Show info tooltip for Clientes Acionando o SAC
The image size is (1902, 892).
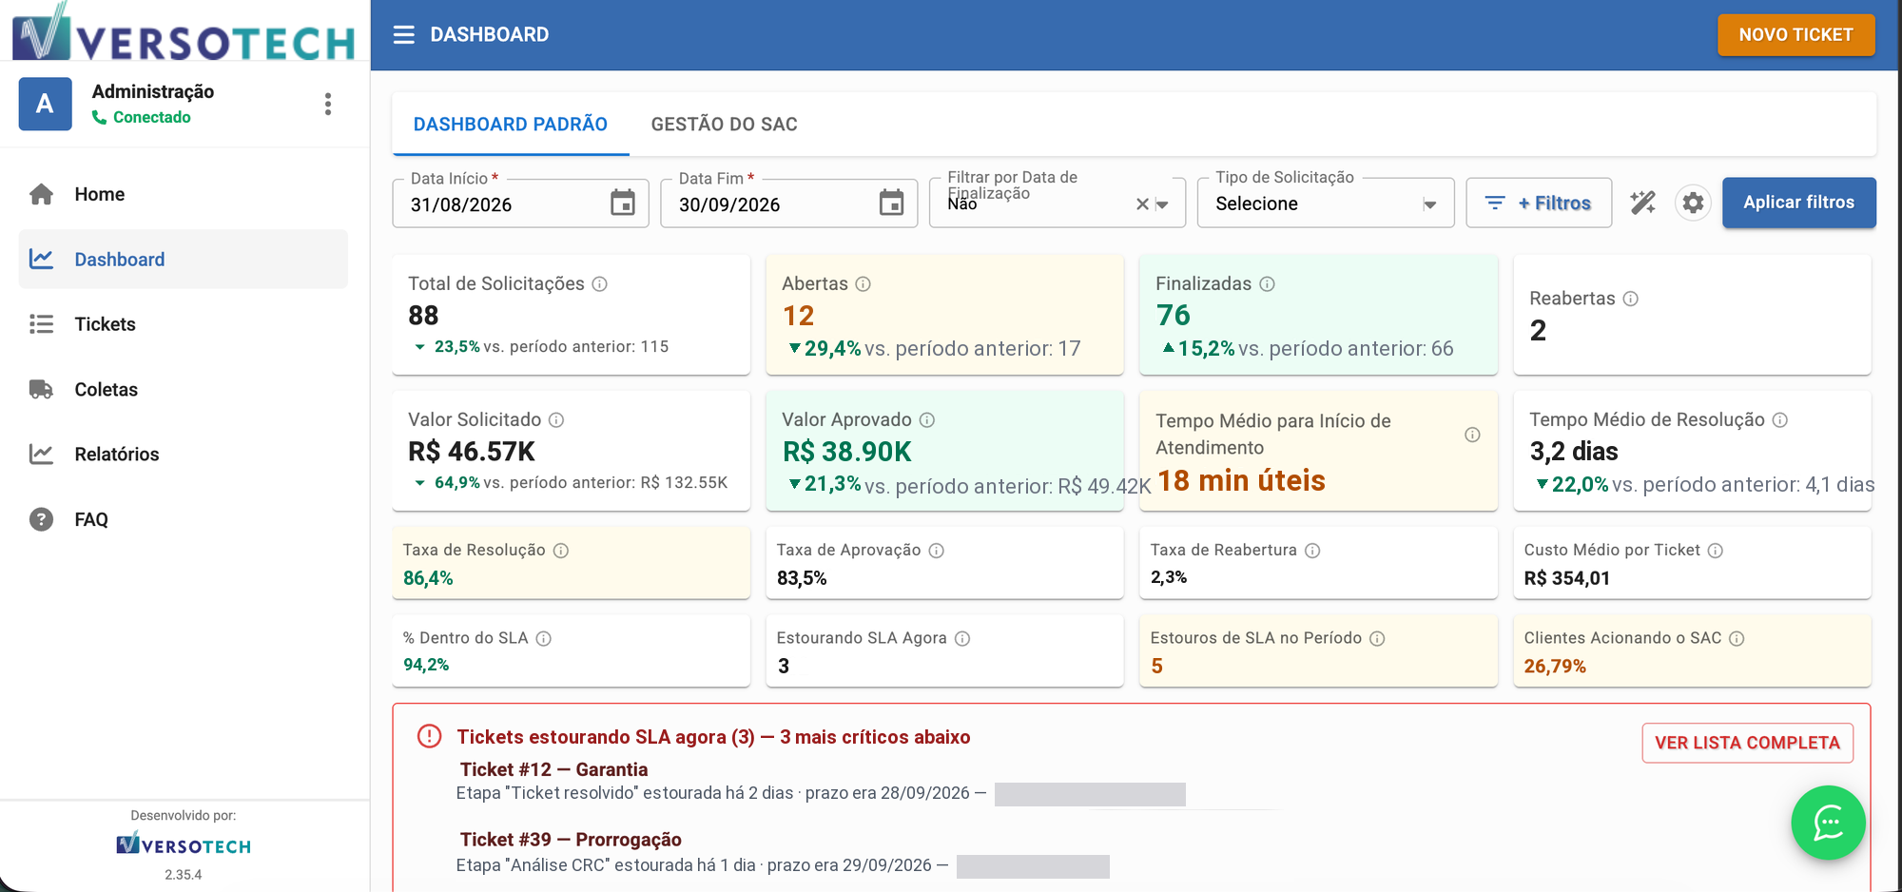click(x=1737, y=639)
